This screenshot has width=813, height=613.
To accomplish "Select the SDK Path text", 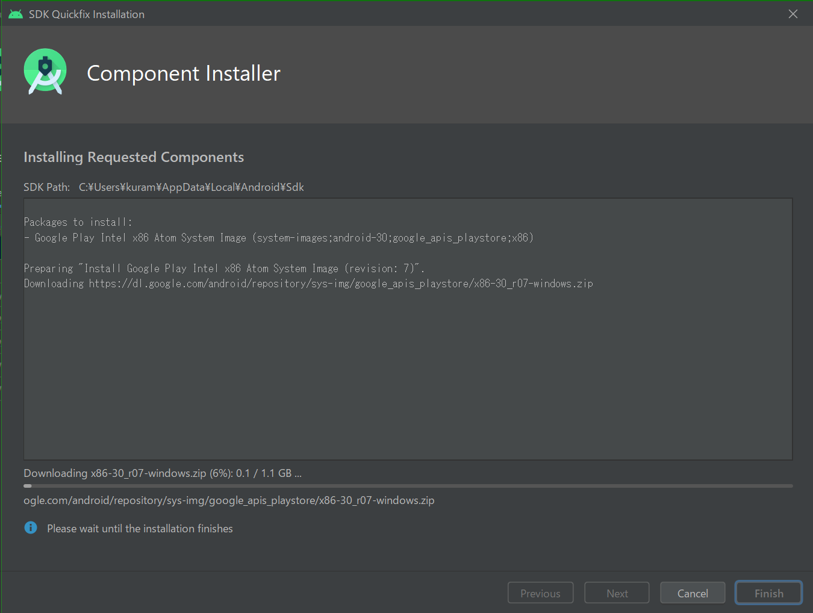I will point(163,187).
